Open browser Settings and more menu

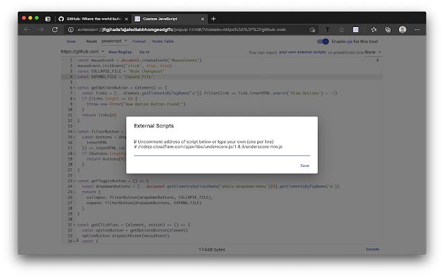417,29
